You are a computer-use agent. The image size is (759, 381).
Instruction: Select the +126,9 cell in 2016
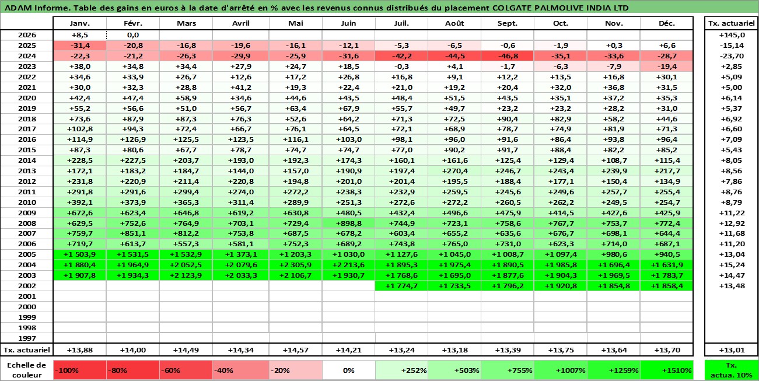133,139
